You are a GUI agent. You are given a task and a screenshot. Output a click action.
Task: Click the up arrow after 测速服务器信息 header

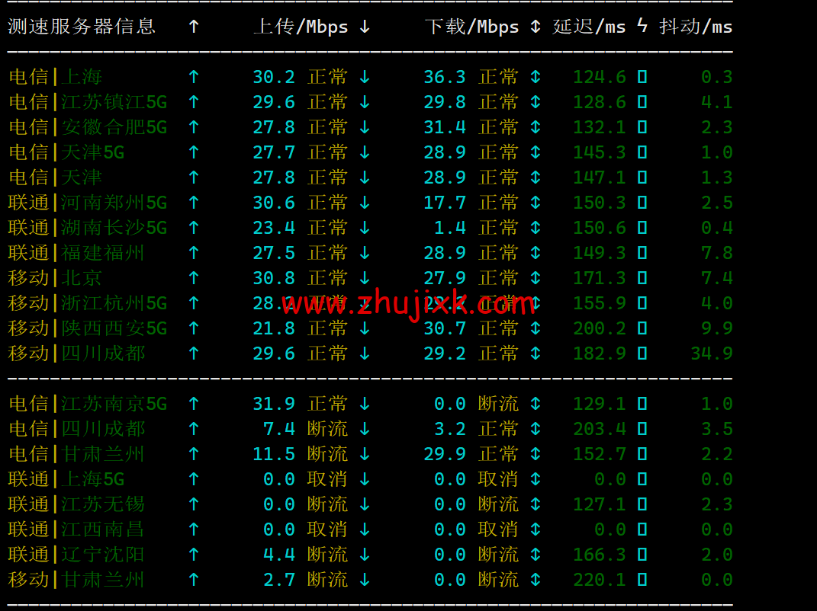pos(194,27)
